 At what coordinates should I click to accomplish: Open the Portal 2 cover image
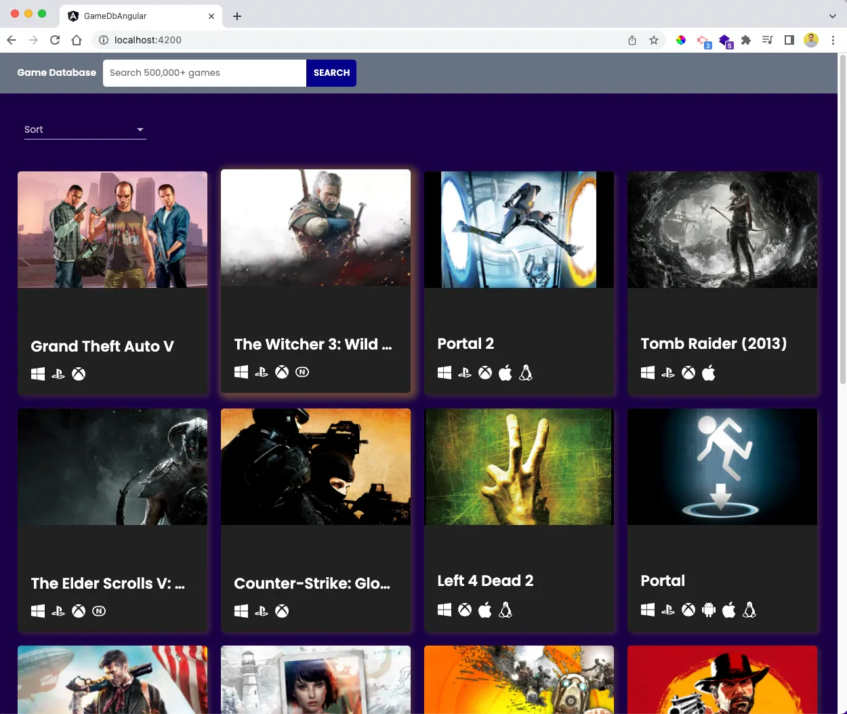pos(519,230)
